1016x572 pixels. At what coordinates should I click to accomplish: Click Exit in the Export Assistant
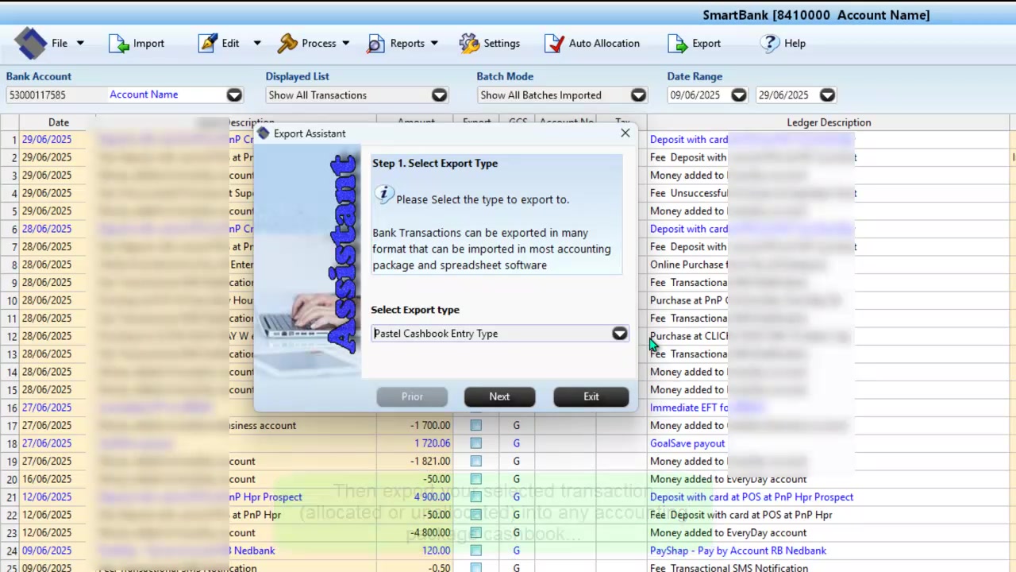click(591, 396)
